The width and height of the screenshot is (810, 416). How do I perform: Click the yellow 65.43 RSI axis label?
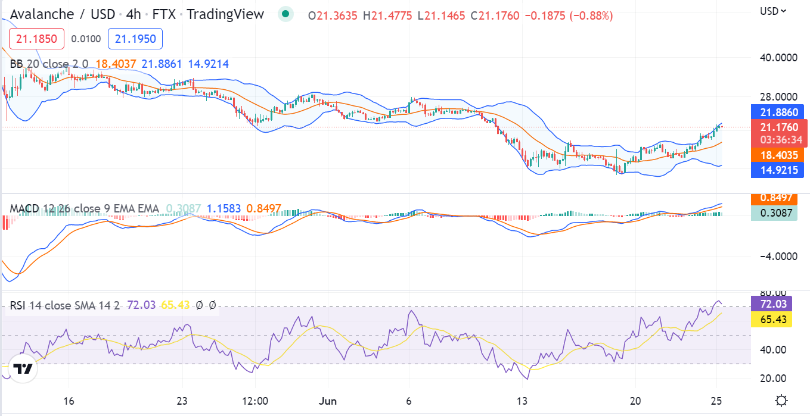[x=771, y=320]
